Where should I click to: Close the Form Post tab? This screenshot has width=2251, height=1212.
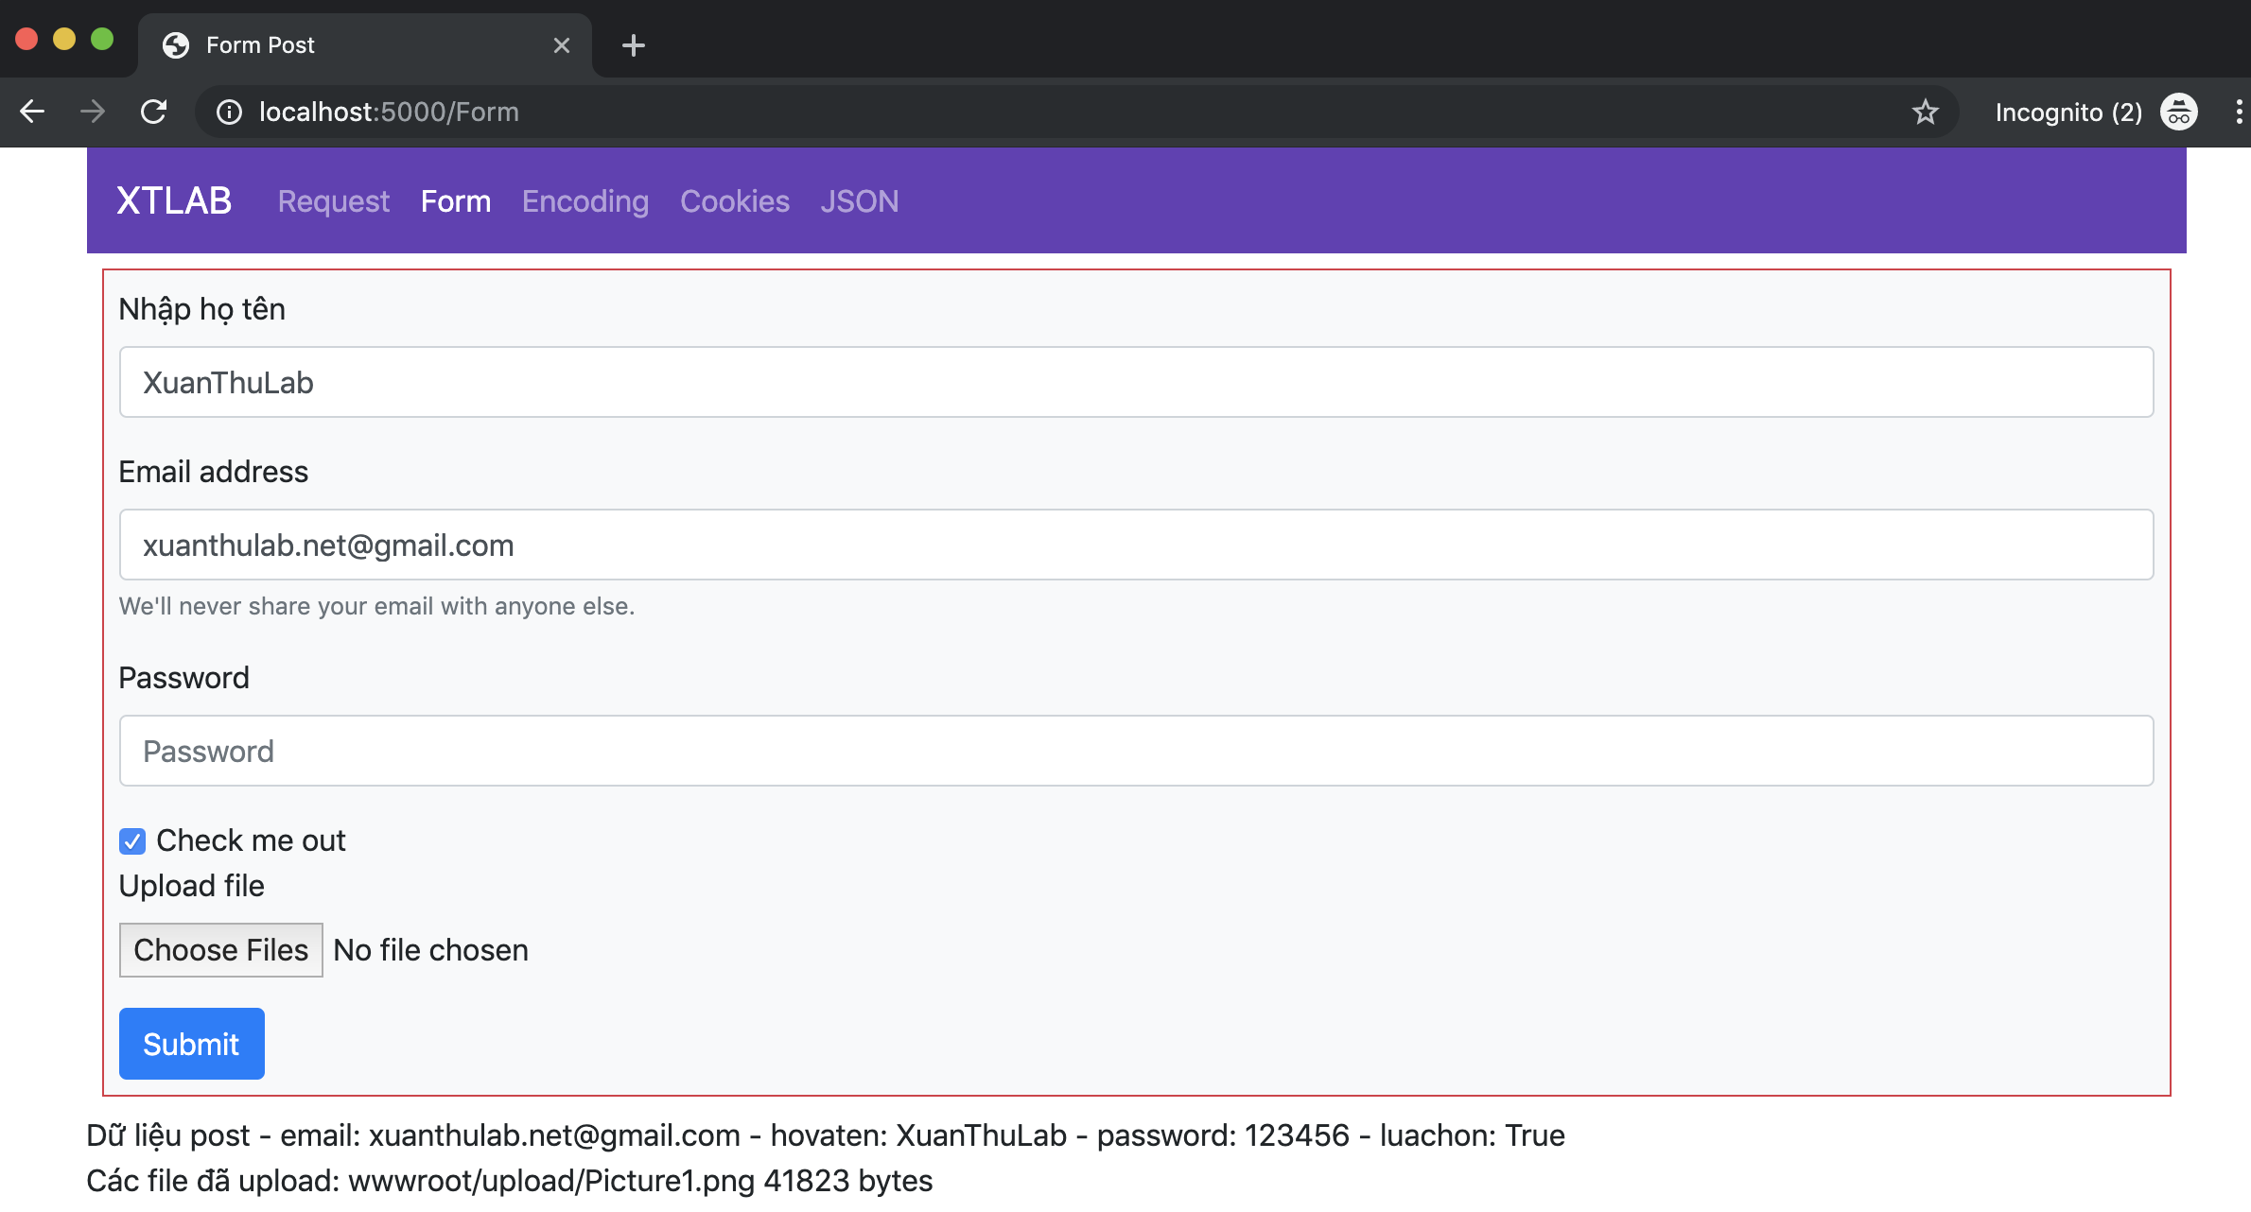(562, 44)
